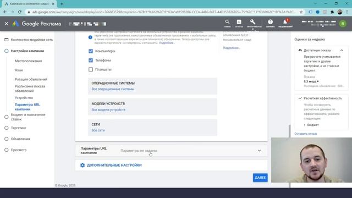Click the browser address bar

pyautogui.click(x=164, y=12)
